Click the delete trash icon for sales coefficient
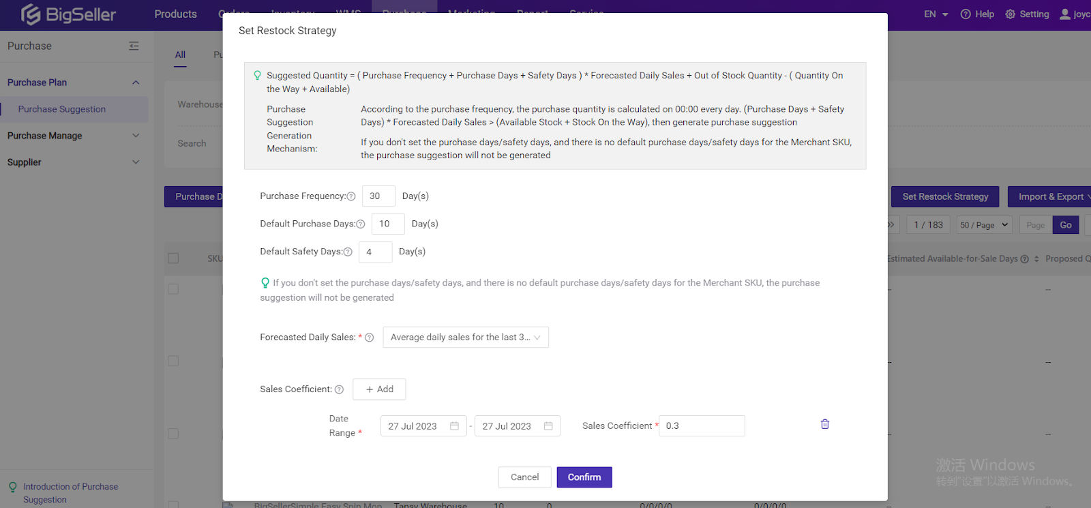Screen dimensions: 1091x508 pyautogui.click(x=824, y=424)
